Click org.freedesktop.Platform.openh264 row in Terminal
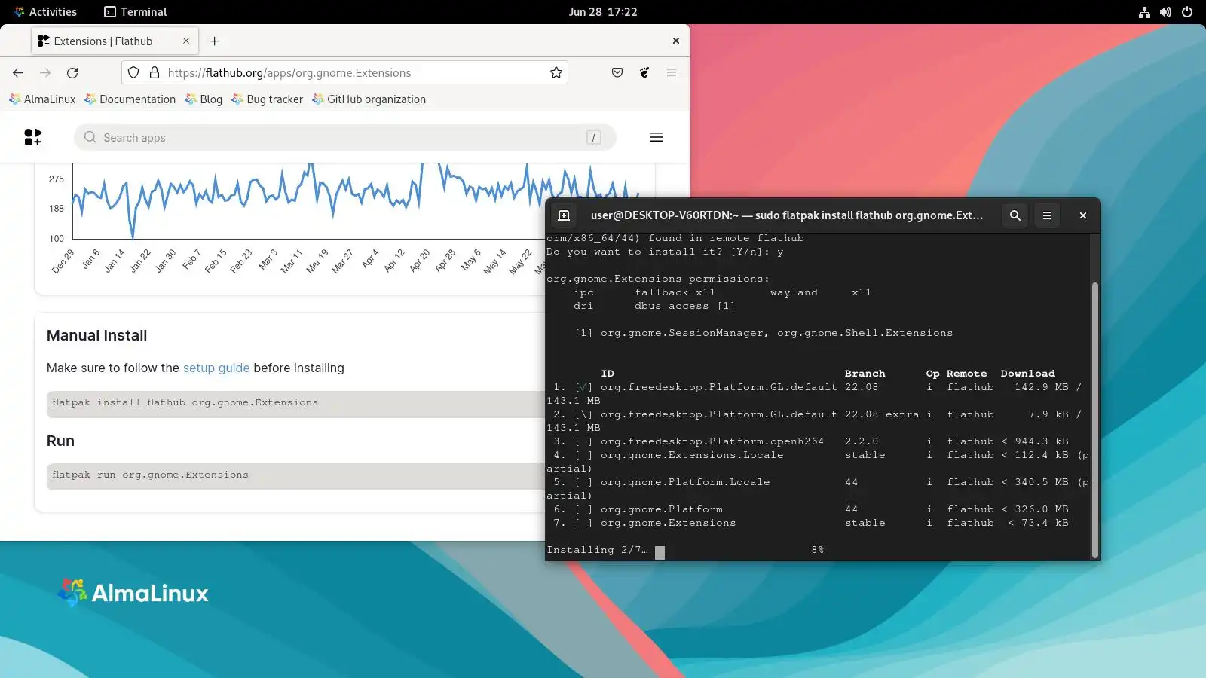 [811, 442]
